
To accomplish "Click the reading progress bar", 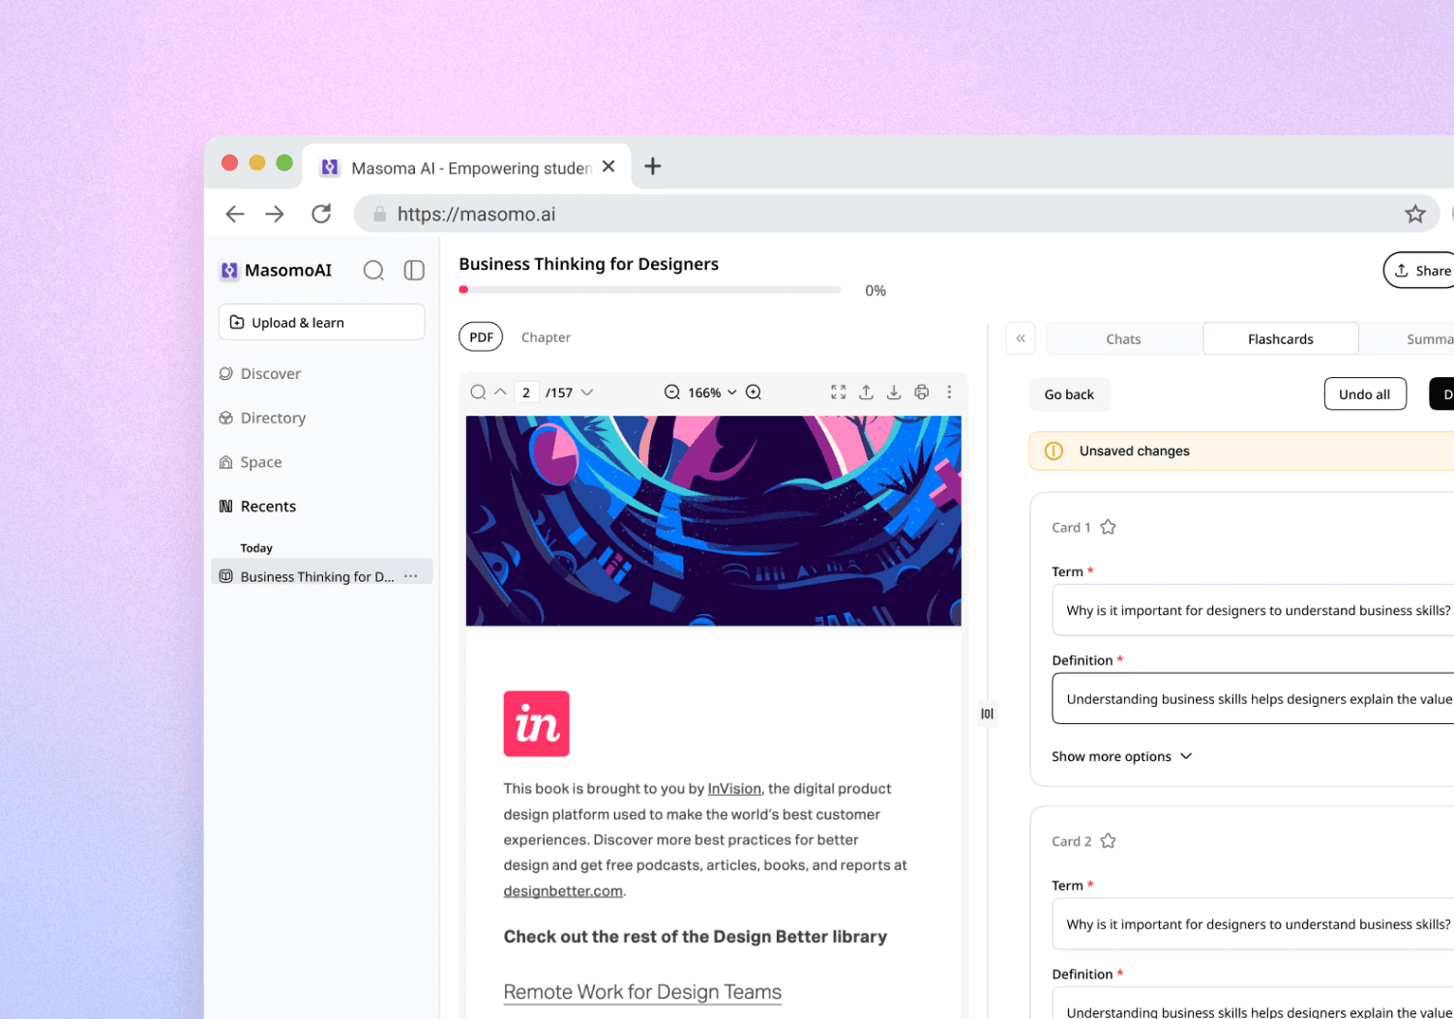I will point(650,289).
